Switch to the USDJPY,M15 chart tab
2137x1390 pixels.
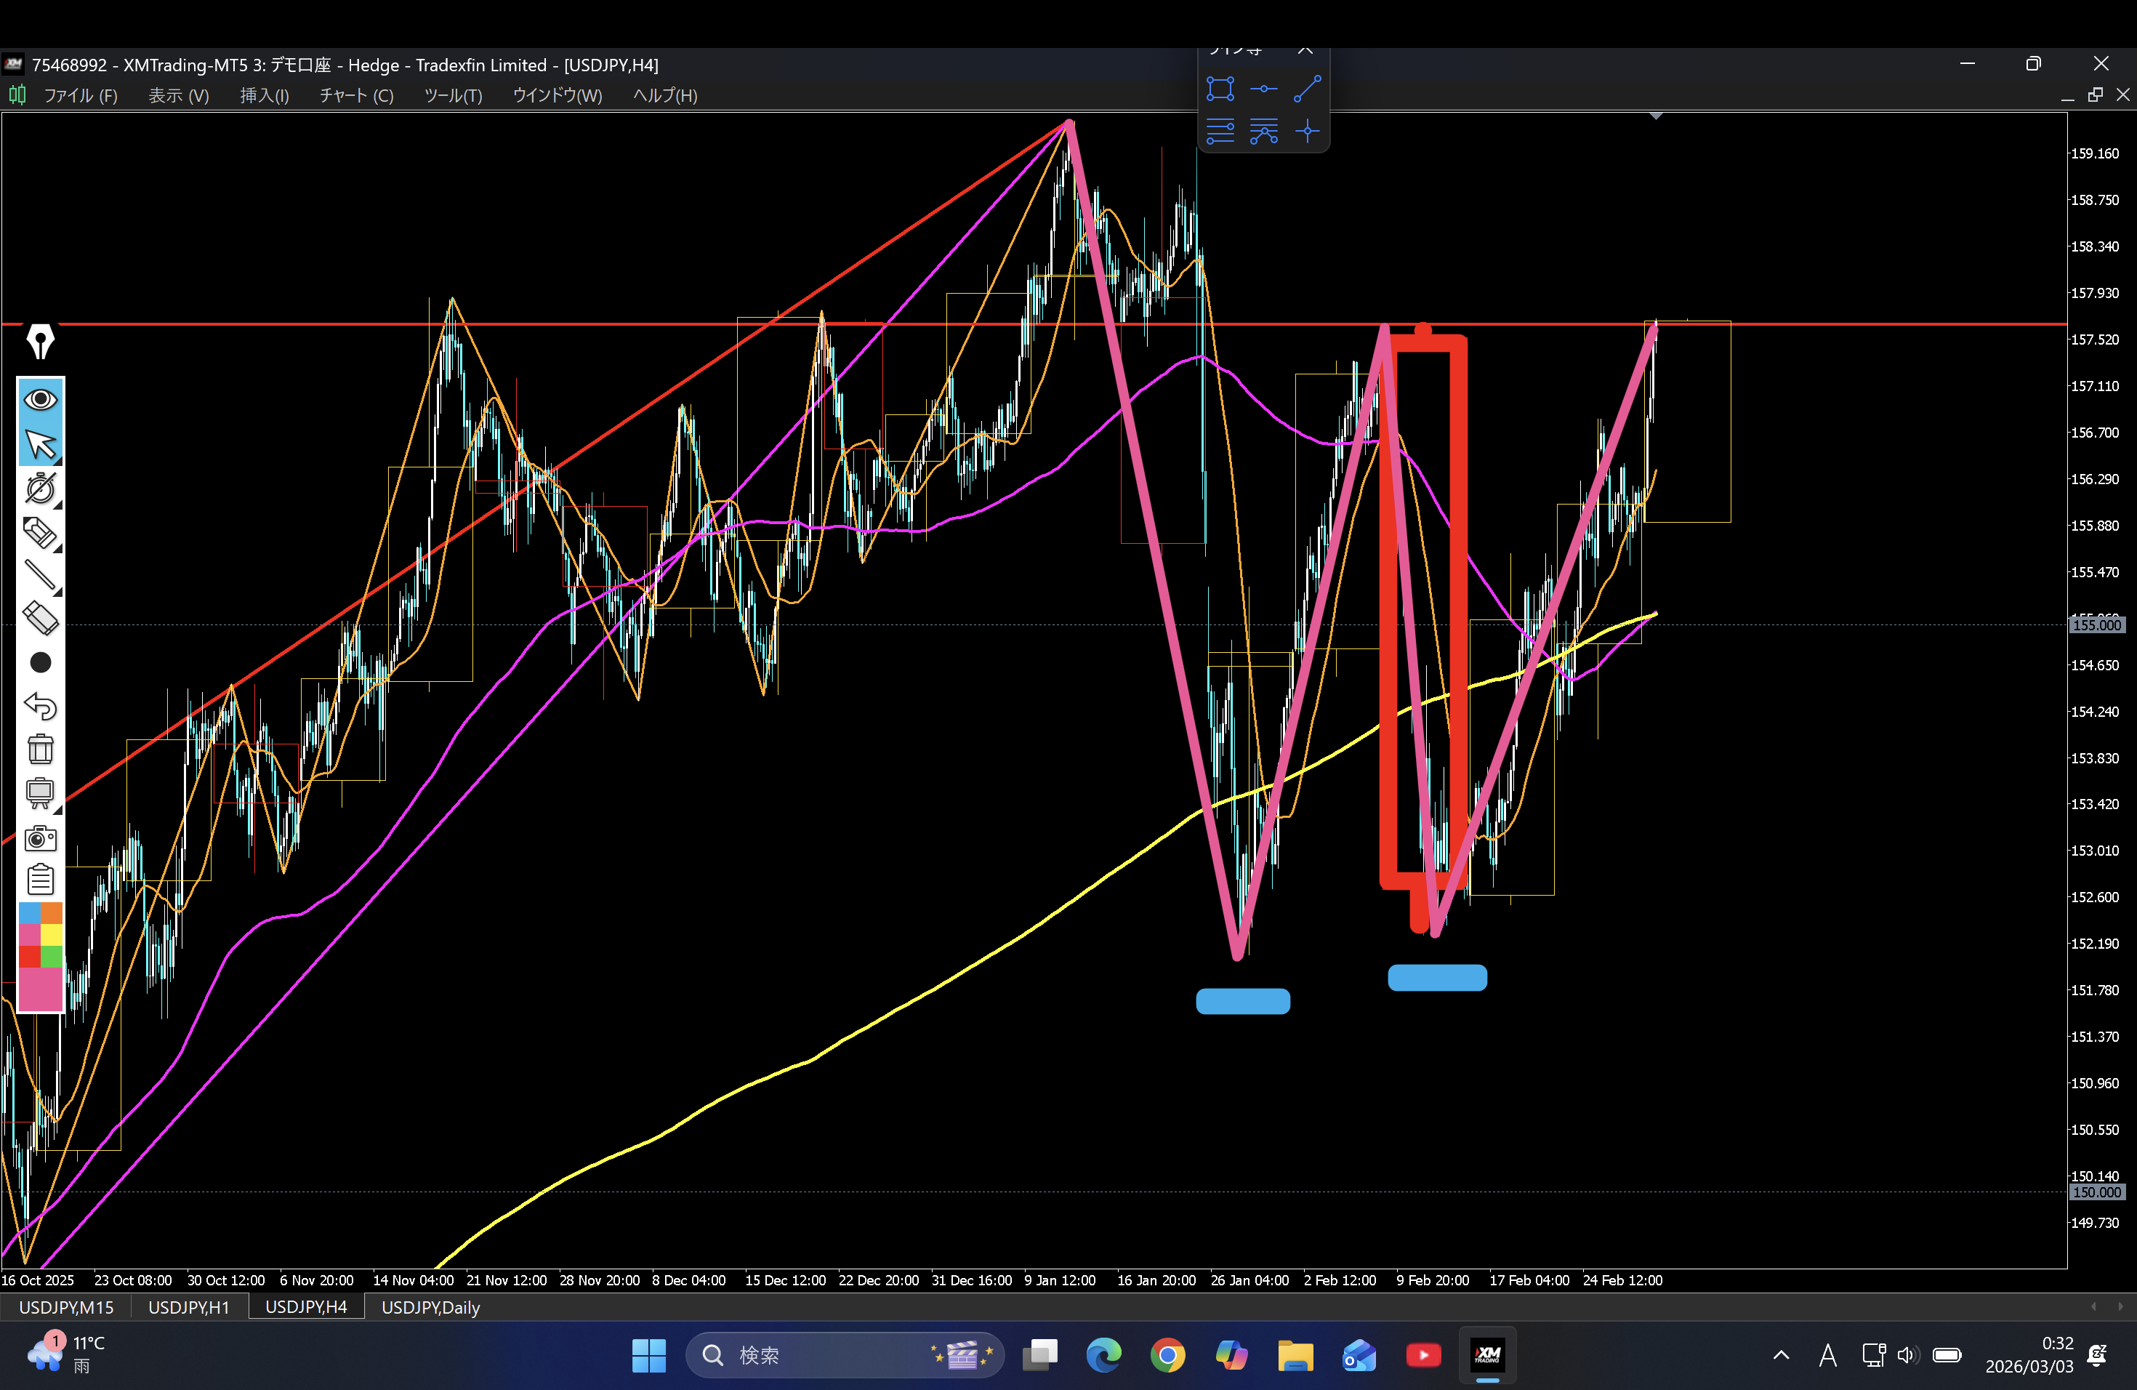tap(66, 1307)
